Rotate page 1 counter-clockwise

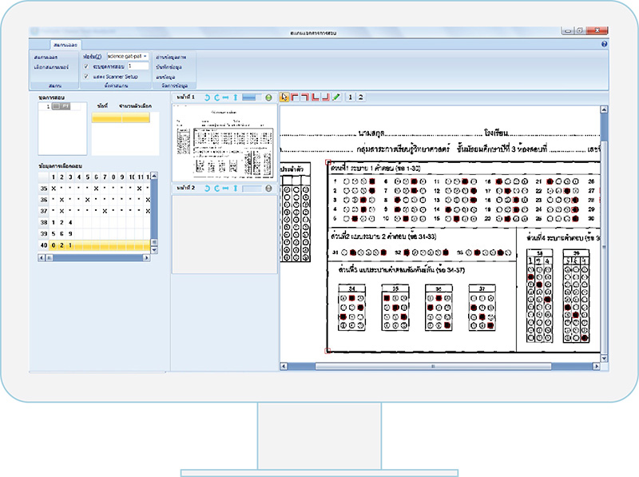point(208,97)
